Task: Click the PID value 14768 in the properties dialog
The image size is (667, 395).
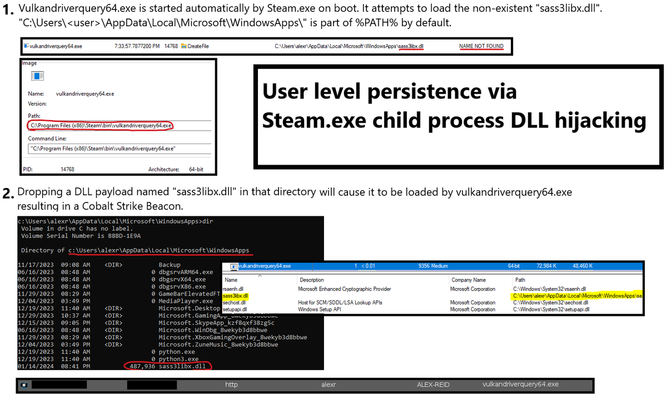Action: pyautogui.click(x=67, y=169)
